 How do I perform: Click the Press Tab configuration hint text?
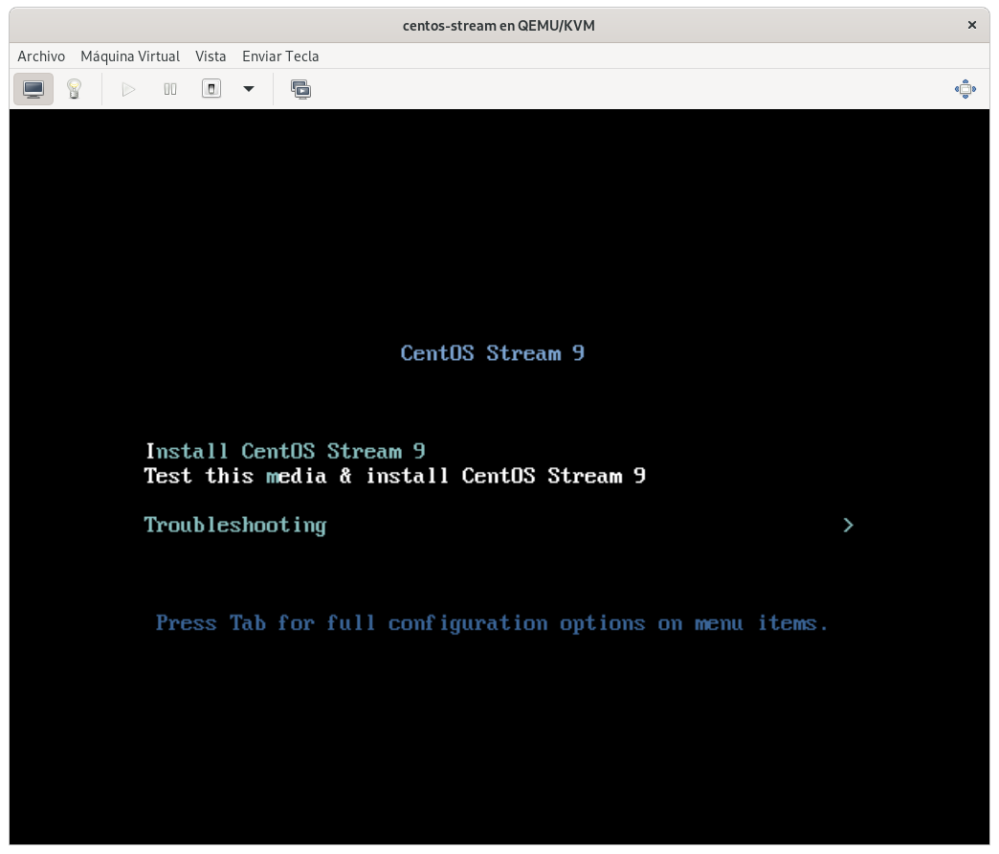(x=492, y=623)
